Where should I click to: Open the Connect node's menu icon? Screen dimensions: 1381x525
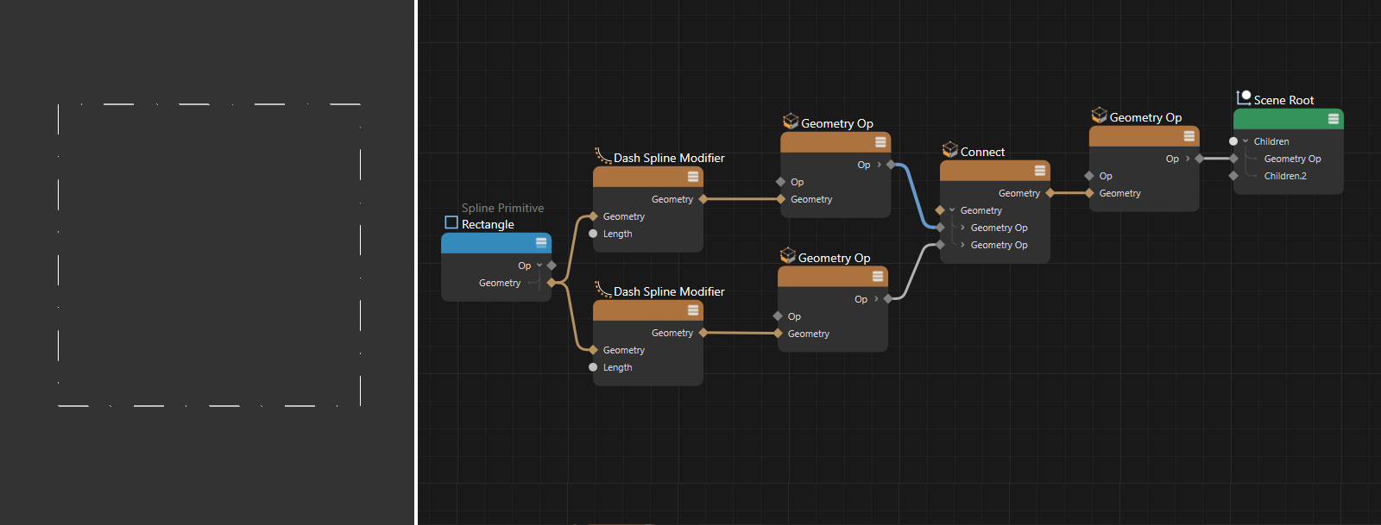(x=1040, y=171)
